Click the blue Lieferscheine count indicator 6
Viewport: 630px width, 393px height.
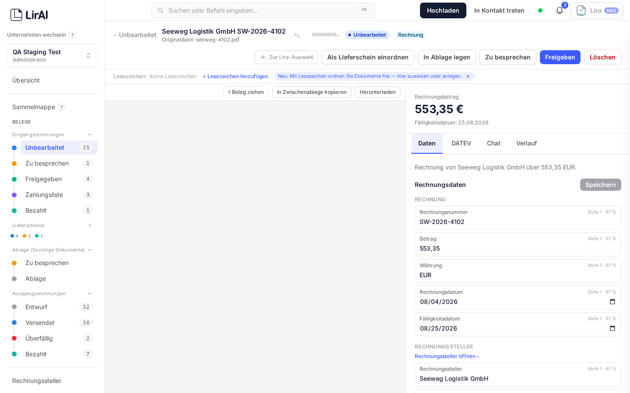pos(14,236)
